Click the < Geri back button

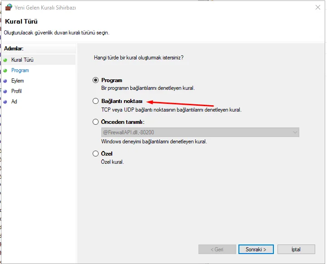tap(217, 249)
